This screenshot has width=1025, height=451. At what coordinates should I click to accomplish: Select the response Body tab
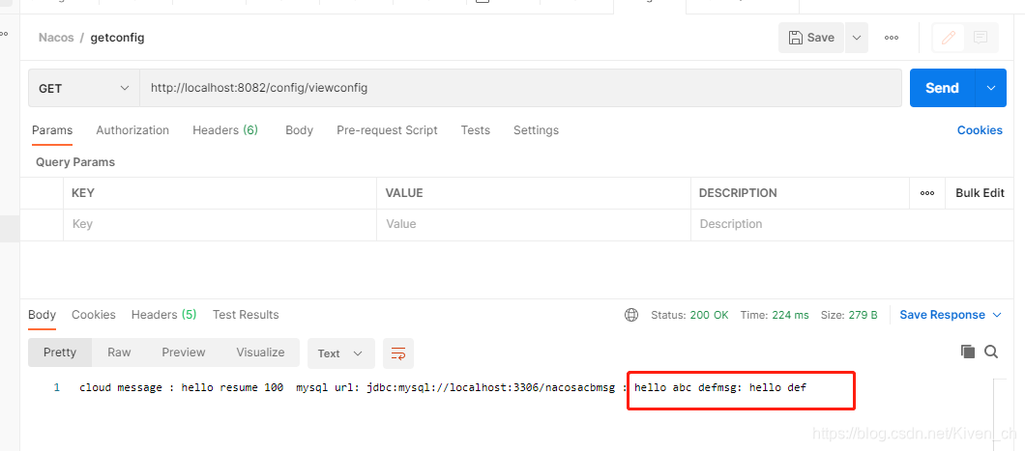42,315
